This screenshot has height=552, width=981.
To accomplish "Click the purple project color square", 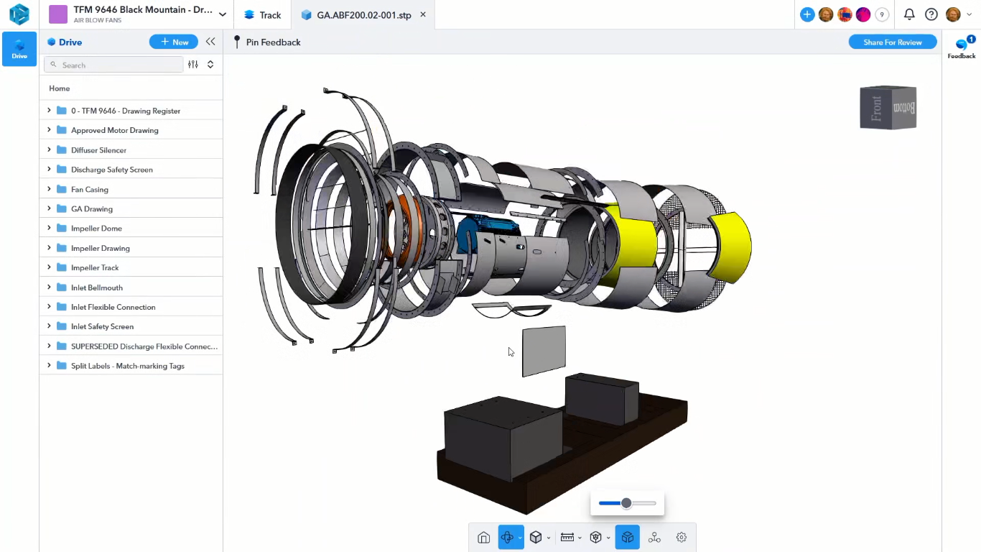I will pos(58,14).
